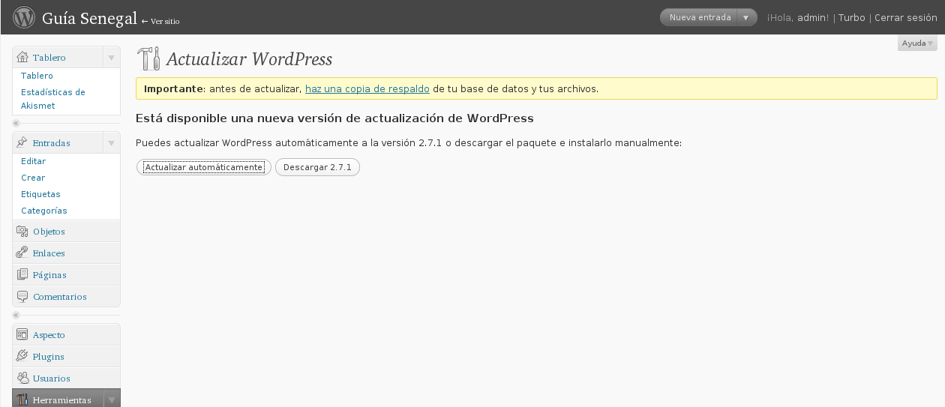
Task: Click the Ver sitio link
Action: pyautogui.click(x=160, y=21)
